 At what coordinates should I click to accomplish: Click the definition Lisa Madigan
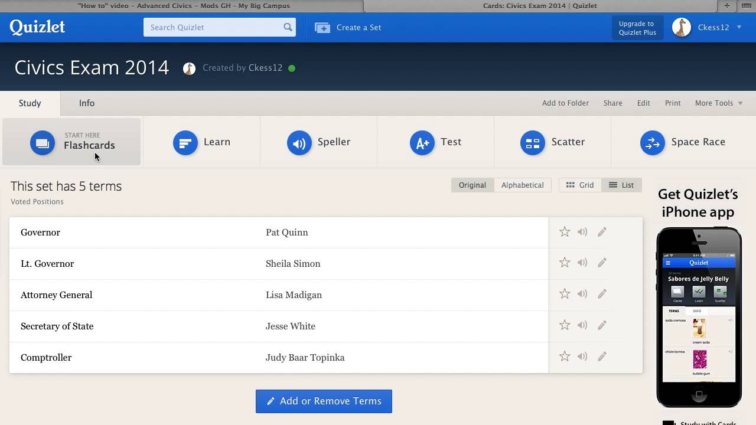click(294, 295)
